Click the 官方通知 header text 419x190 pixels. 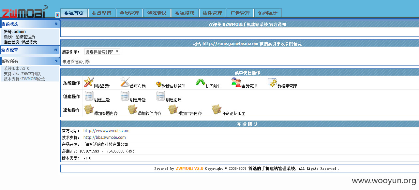(277, 24)
